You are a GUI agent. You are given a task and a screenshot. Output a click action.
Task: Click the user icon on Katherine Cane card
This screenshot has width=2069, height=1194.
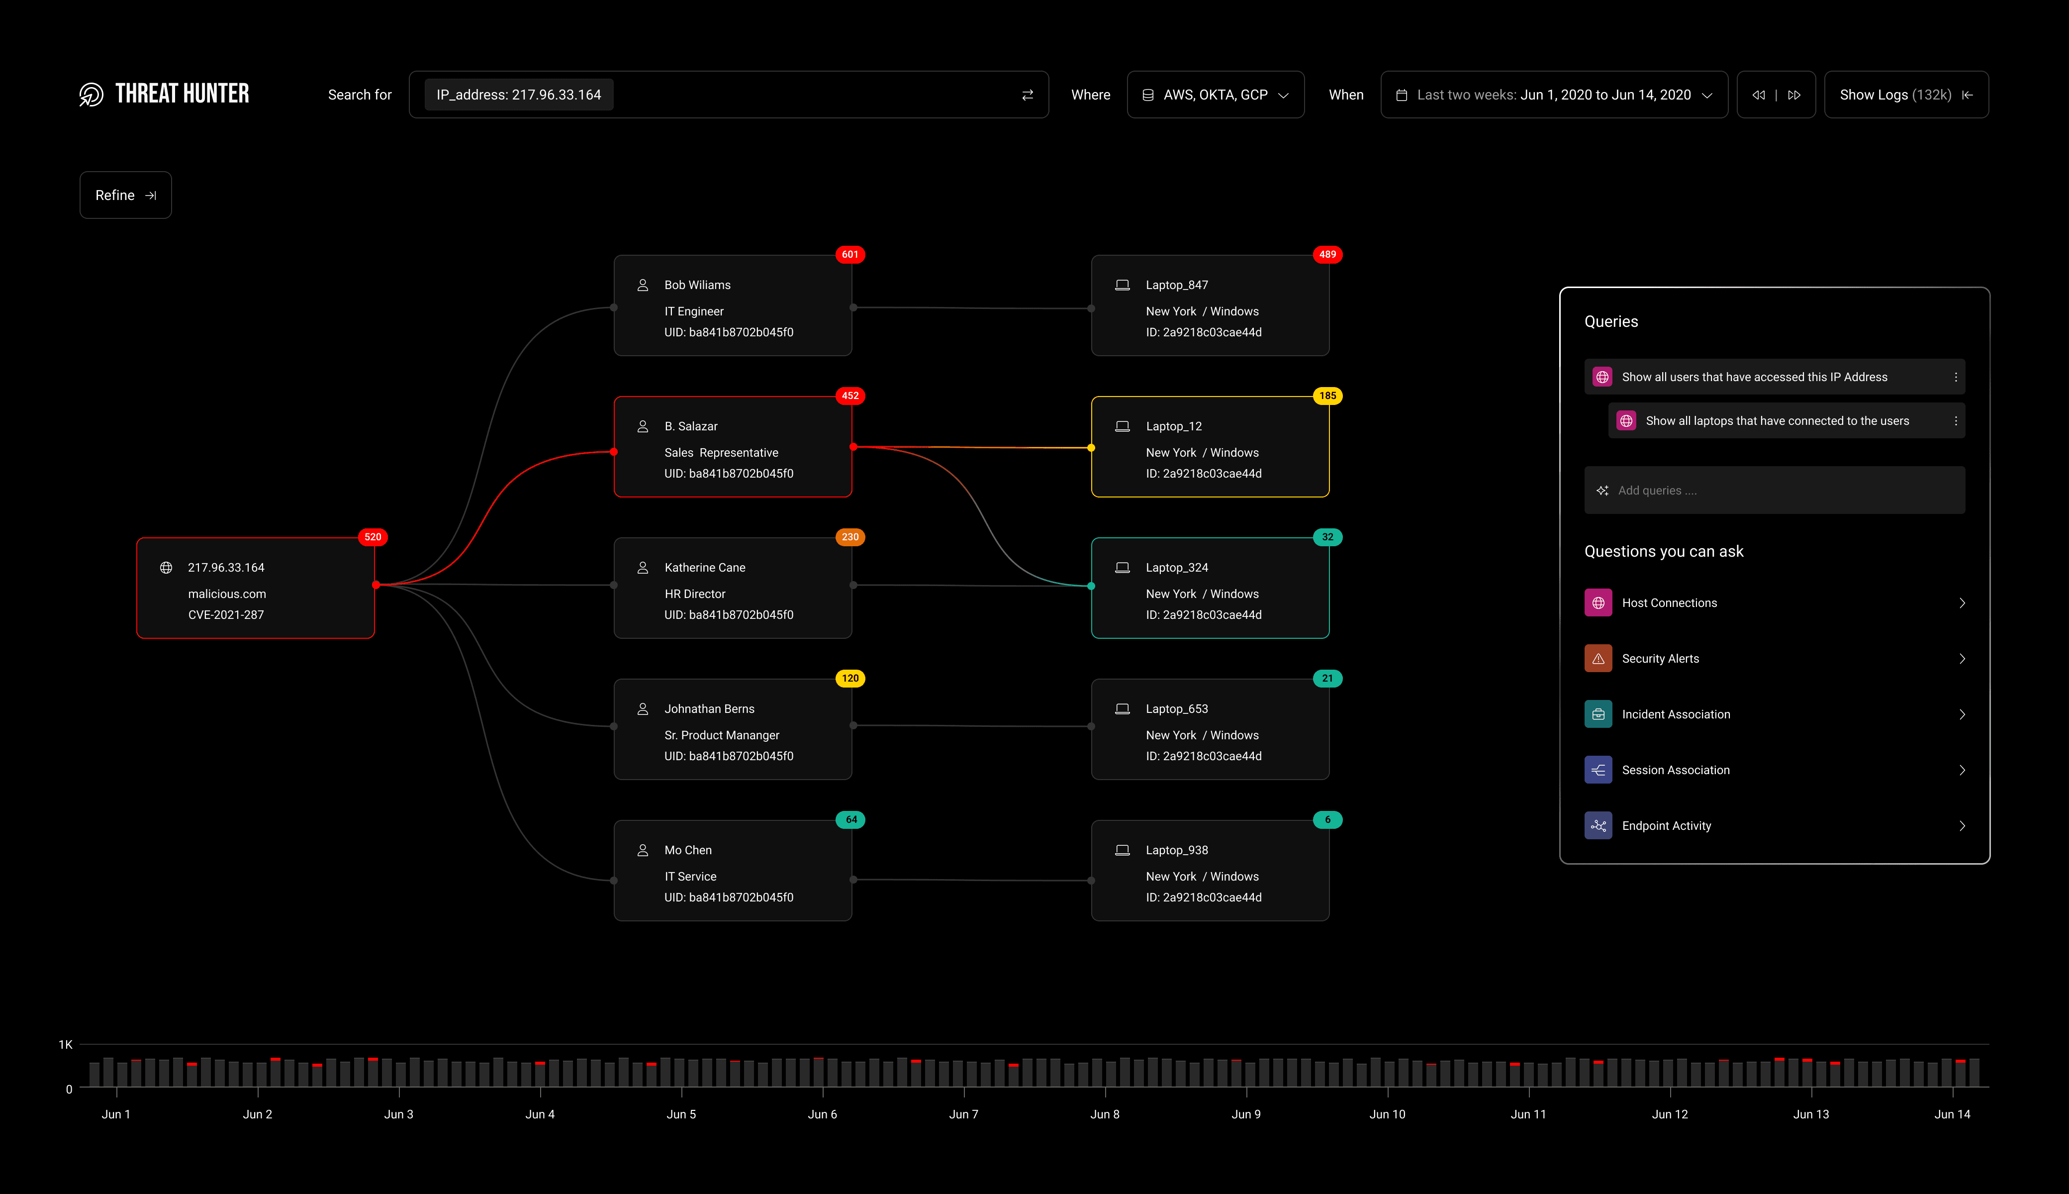tap(643, 568)
